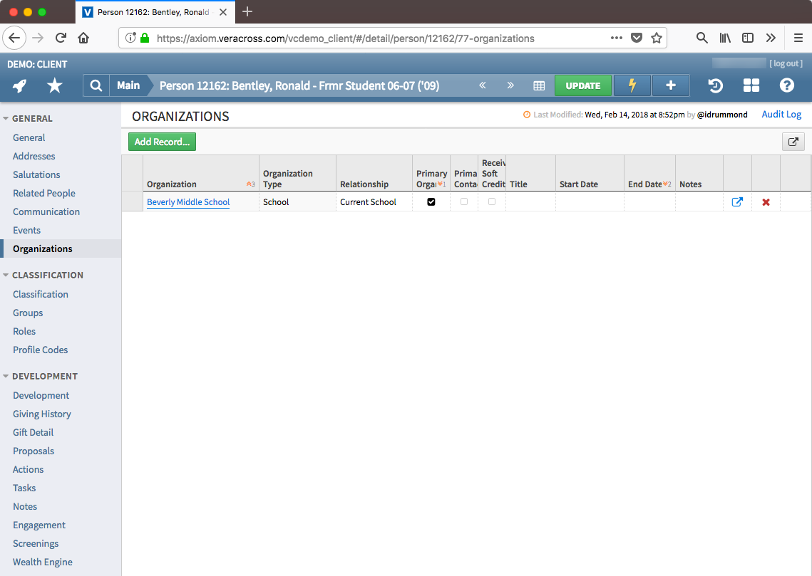
Task: Collapse the GENERAL sidebar section
Action: click(x=6, y=118)
